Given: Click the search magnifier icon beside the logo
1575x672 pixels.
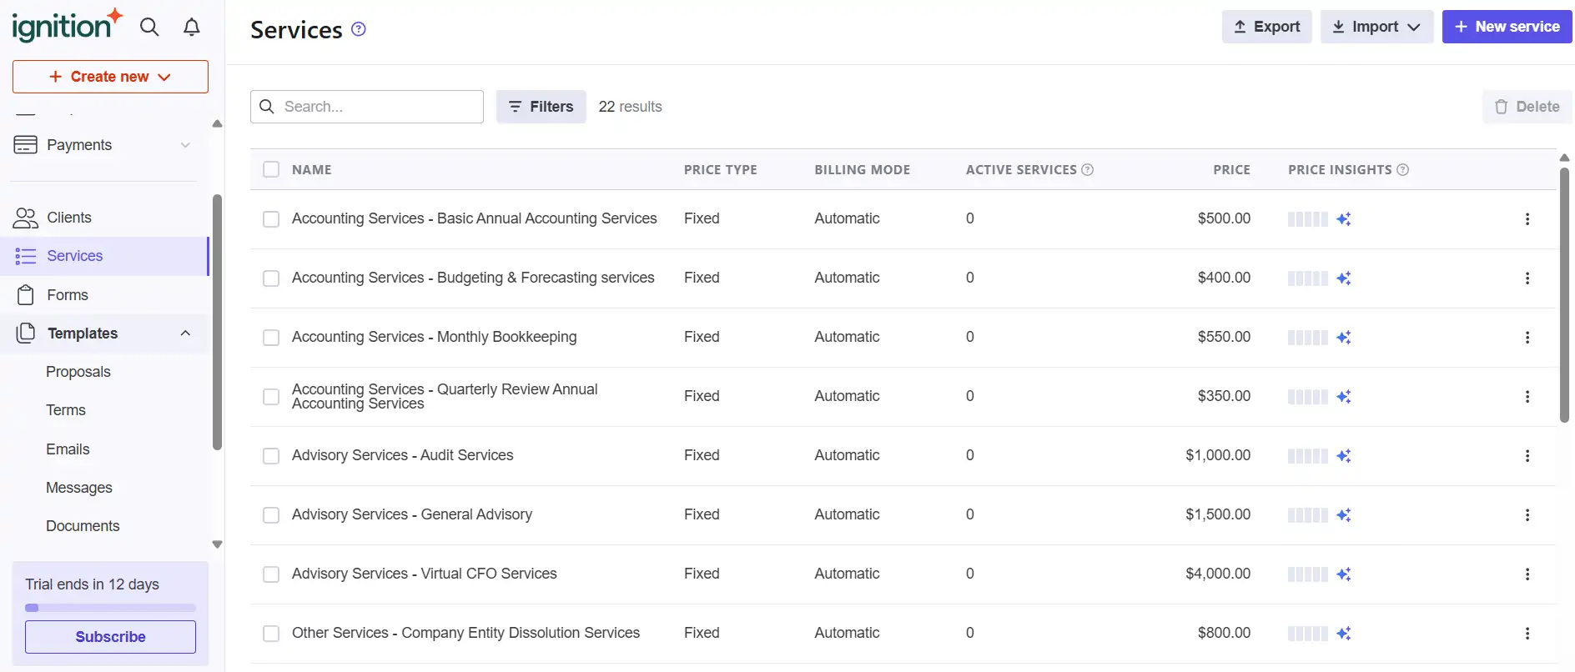Looking at the screenshot, I should click(149, 28).
